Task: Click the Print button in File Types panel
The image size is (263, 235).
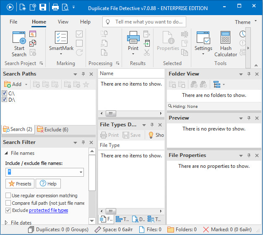Action: coord(110,135)
